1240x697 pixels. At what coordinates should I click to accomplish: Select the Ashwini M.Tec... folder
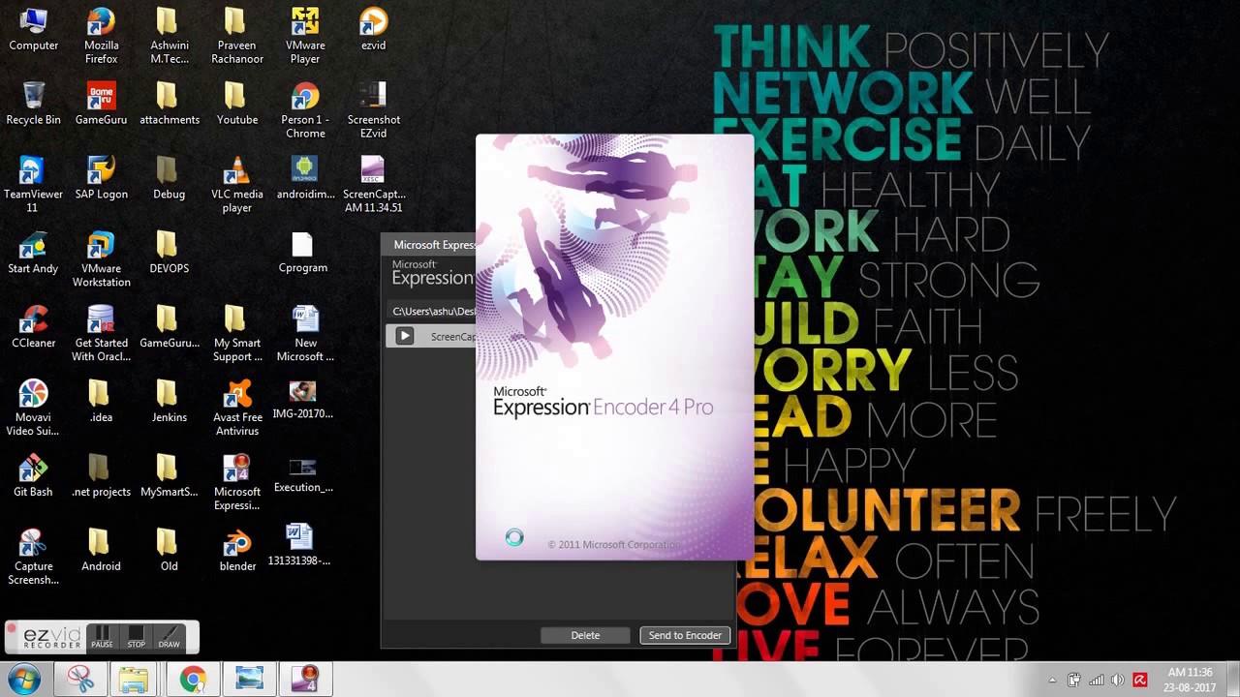tap(169, 35)
